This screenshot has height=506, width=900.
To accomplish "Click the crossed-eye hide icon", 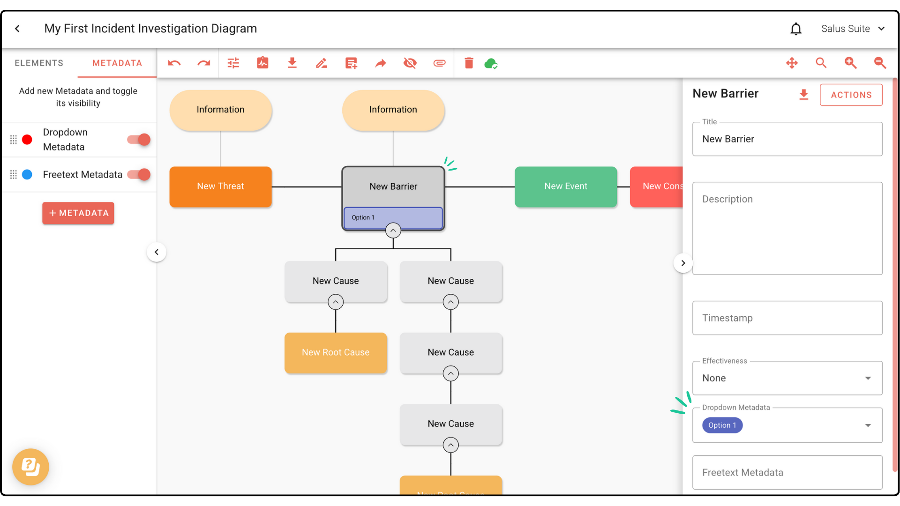I will (x=410, y=63).
